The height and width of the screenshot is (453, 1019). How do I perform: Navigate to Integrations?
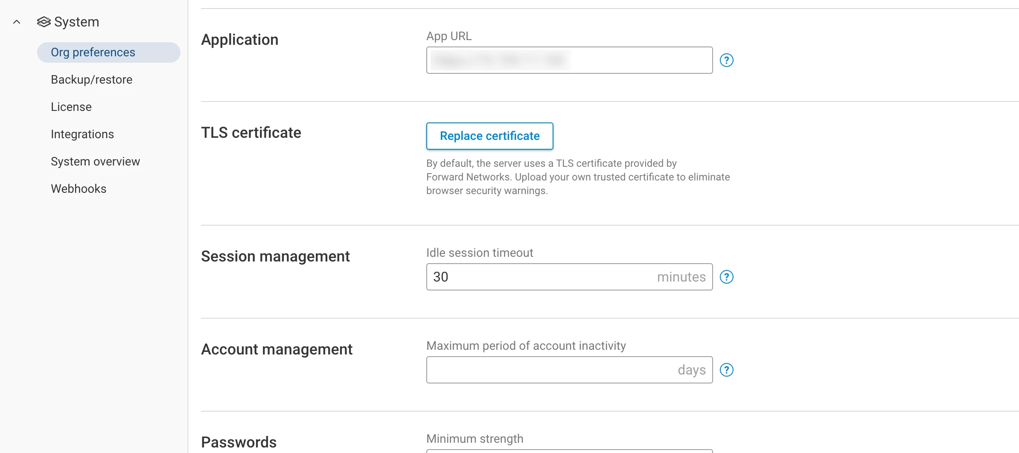(x=82, y=134)
